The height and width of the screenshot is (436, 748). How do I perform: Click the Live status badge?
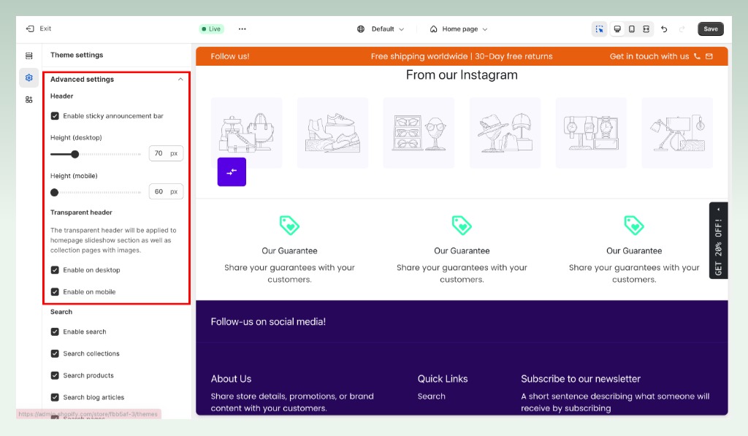point(211,29)
